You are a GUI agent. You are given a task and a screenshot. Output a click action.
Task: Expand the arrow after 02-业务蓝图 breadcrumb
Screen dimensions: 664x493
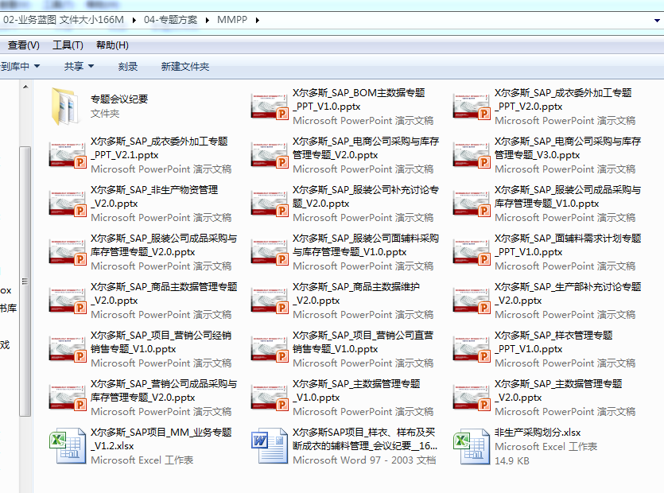click(x=134, y=20)
